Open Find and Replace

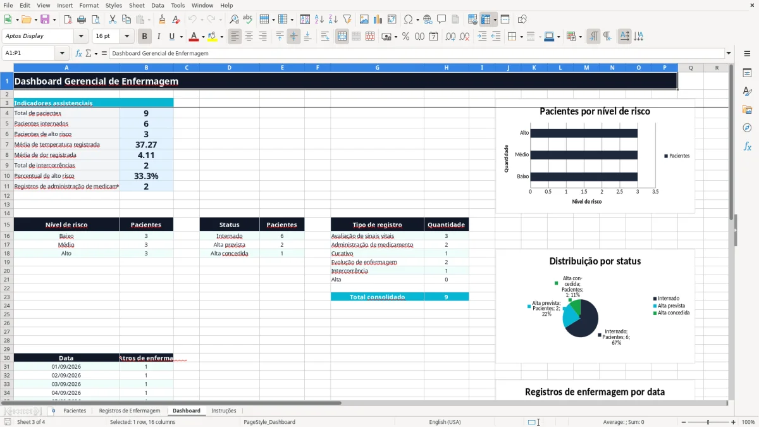point(234,20)
